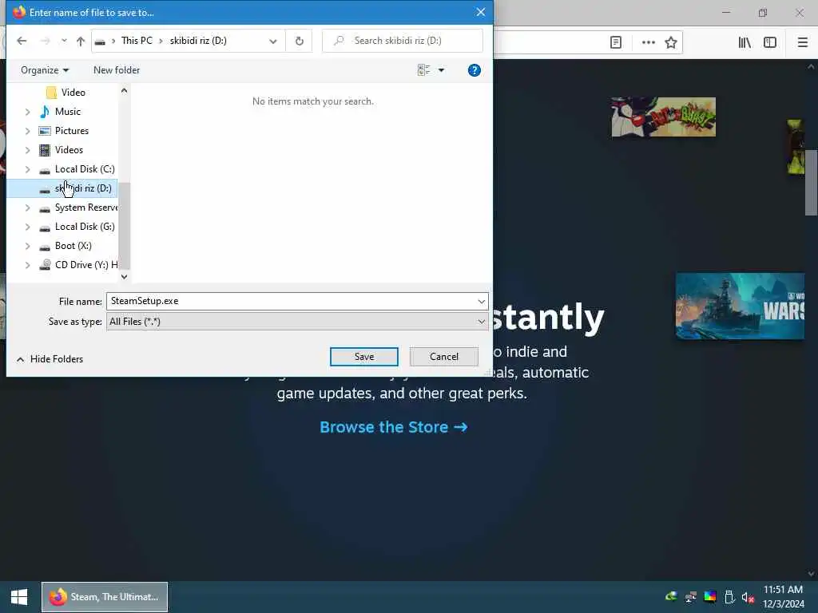Select Local Disk (C:) drive
818x613 pixels.
click(x=77, y=169)
